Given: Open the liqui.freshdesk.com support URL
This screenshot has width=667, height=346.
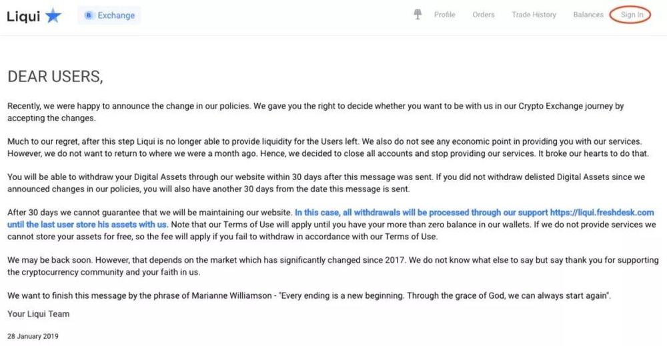Looking at the screenshot, I should (x=602, y=212).
